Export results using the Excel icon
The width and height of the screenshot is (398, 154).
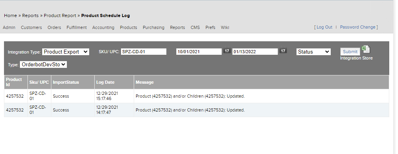pos(366,49)
